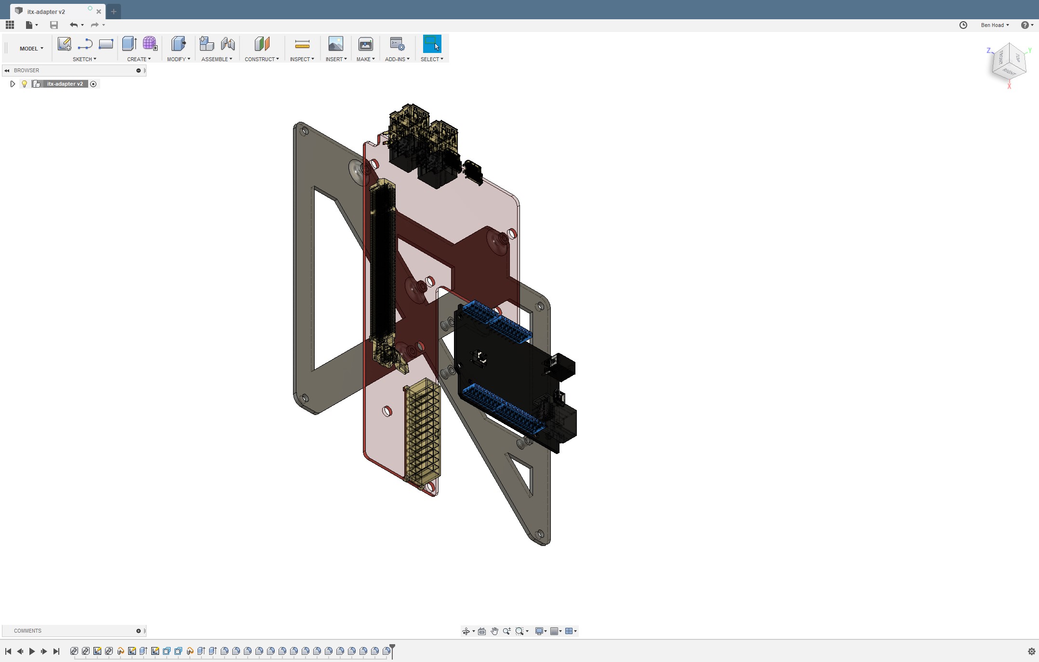Hide the Browser via the double-arrow icon
The image size is (1039, 662).
[7, 70]
